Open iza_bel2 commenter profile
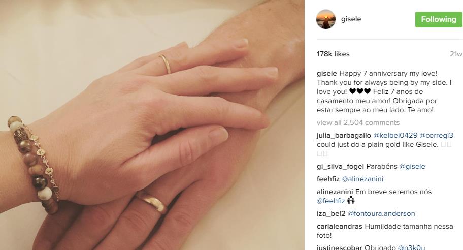 (331, 213)
